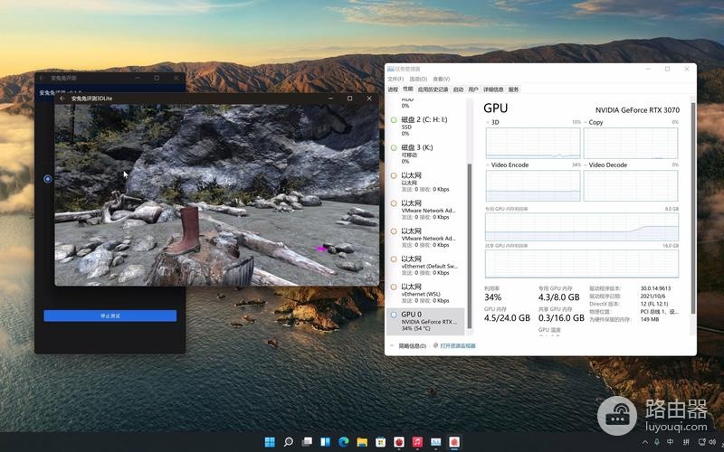Click the circle icon beside vEthernet (WSL)
Image resolution: width=724 pixels, height=452 pixels.
point(394,287)
